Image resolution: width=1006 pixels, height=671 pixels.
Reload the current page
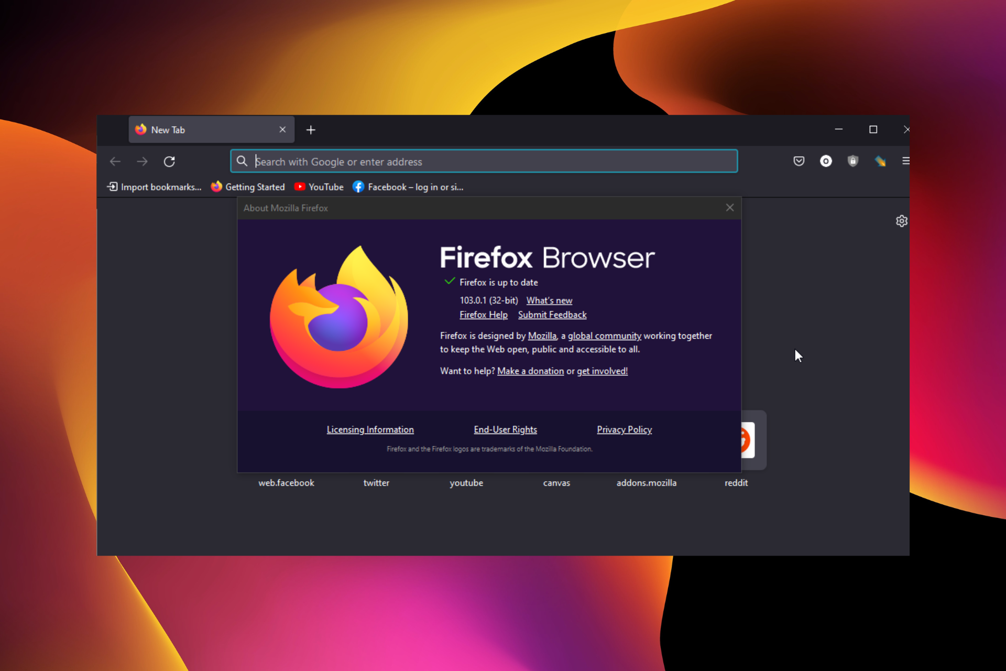coord(169,161)
